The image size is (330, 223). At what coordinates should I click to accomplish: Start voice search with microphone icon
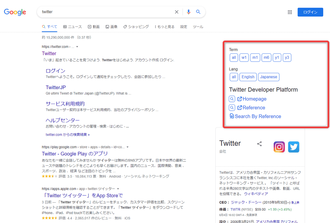188,12
